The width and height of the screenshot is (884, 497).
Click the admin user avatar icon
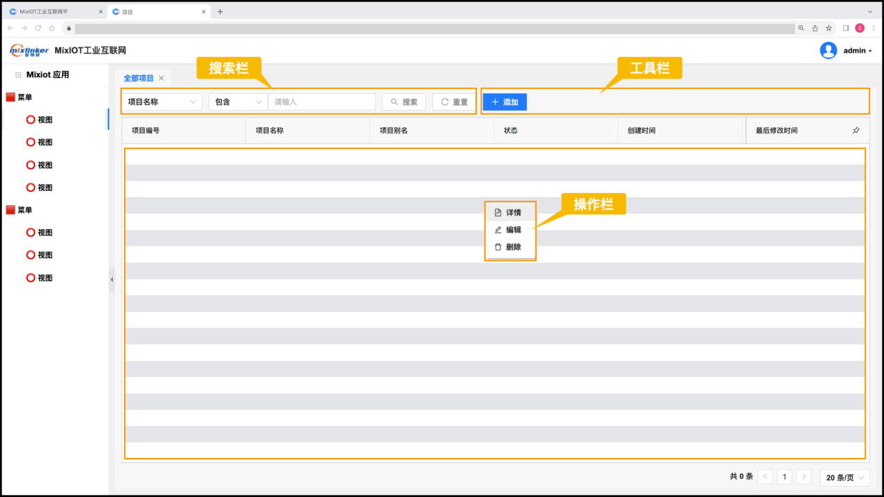coord(828,50)
